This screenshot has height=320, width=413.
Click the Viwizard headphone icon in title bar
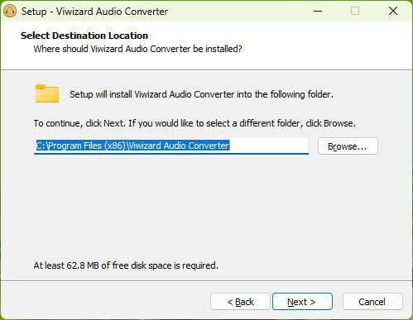[x=10, y=11]
